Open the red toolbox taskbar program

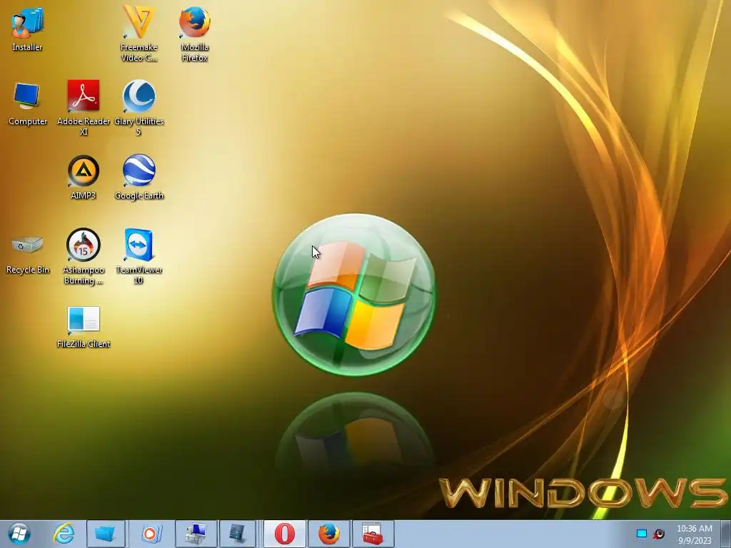373,534
